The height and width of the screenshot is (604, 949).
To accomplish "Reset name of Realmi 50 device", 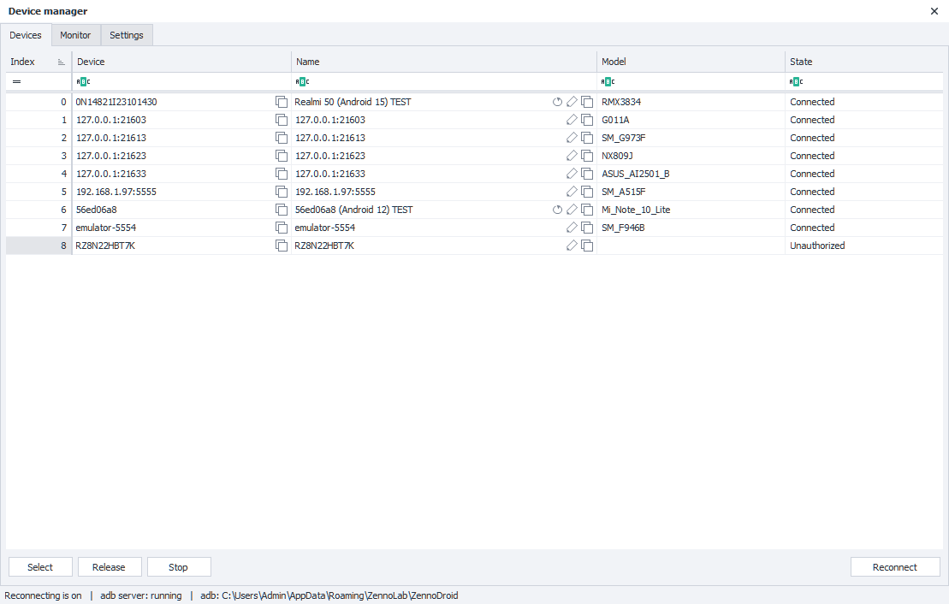I will pyautogui.click(x=557, y=102).
